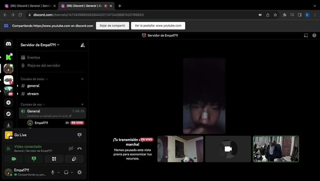Toggle camera with the green video button
This screenshot has height=181, width=320.
(14, 159)
